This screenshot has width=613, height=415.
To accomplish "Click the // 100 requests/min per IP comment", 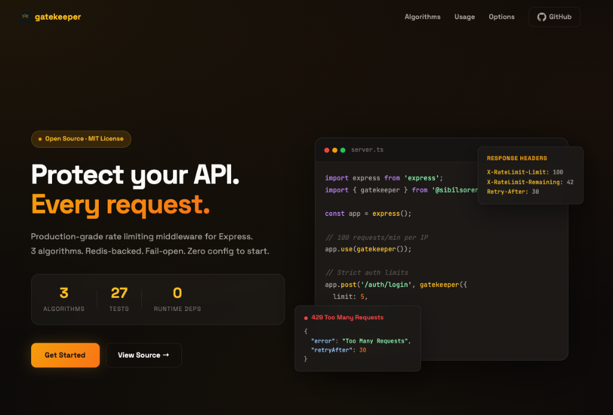I will [377, 237].
